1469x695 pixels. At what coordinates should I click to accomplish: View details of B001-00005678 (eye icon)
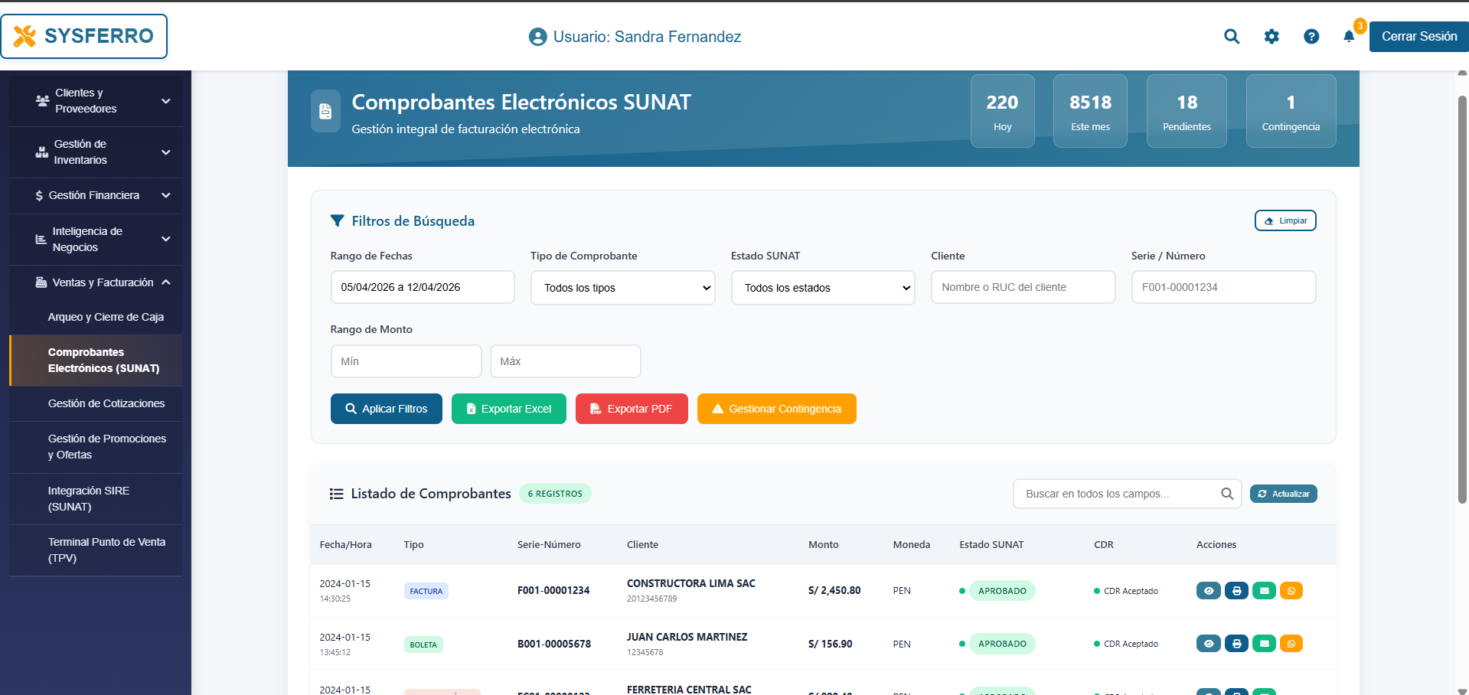click(1208, 644)
